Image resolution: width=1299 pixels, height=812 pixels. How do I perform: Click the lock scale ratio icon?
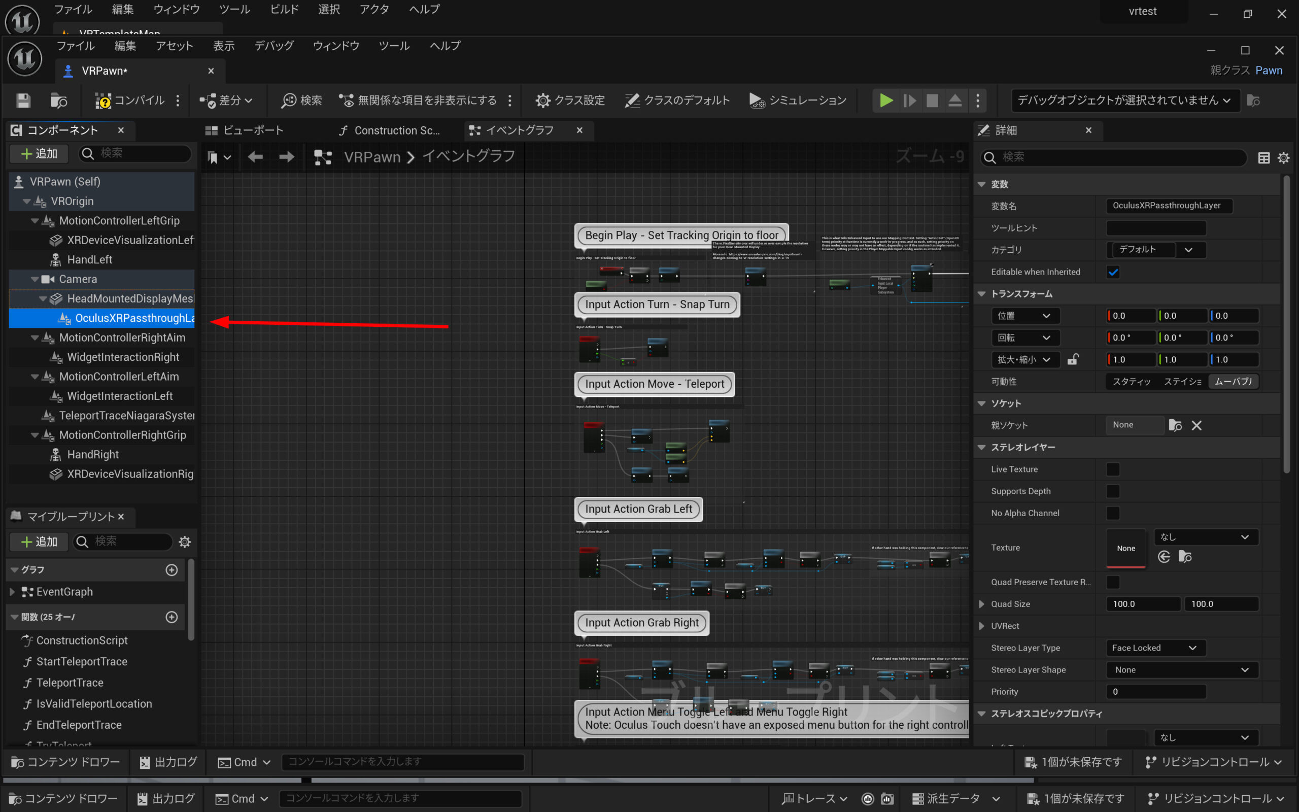point(1073,359)
